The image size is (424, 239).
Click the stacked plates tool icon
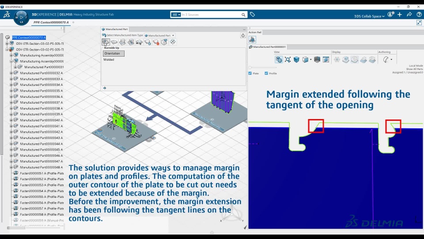coord(122,42)
